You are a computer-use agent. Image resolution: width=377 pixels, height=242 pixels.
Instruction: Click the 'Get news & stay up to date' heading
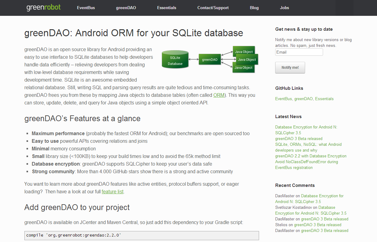304,29
